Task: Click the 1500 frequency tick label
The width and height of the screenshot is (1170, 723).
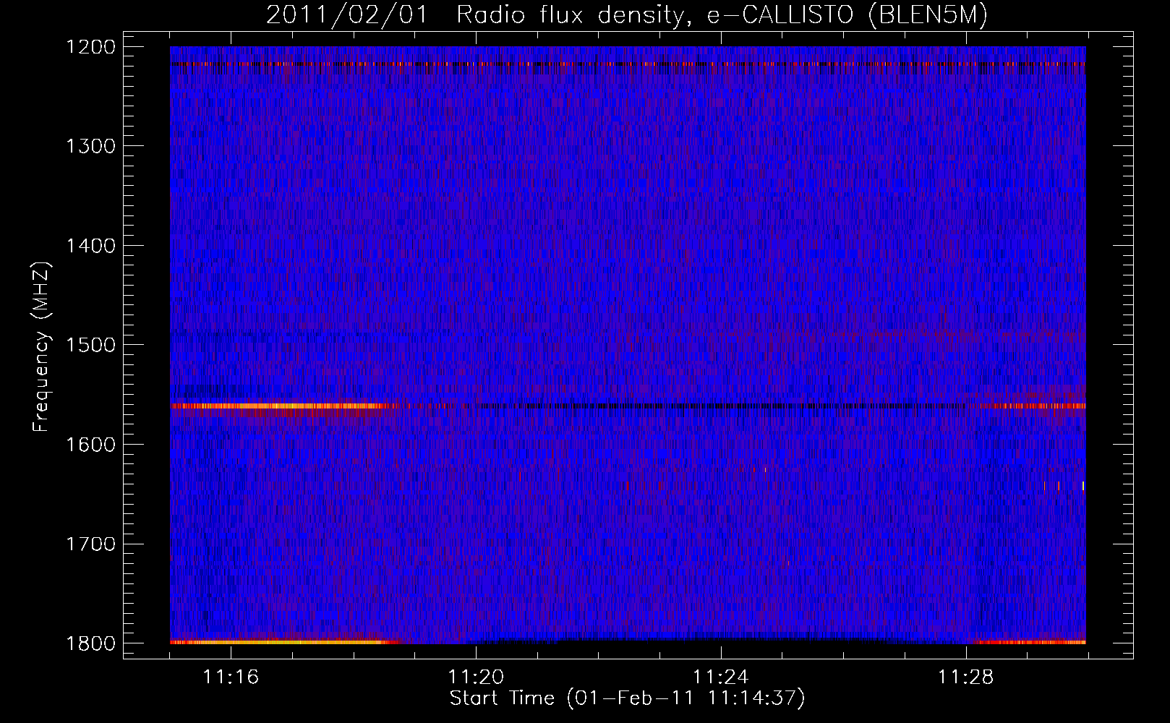Action: (91, 345)
